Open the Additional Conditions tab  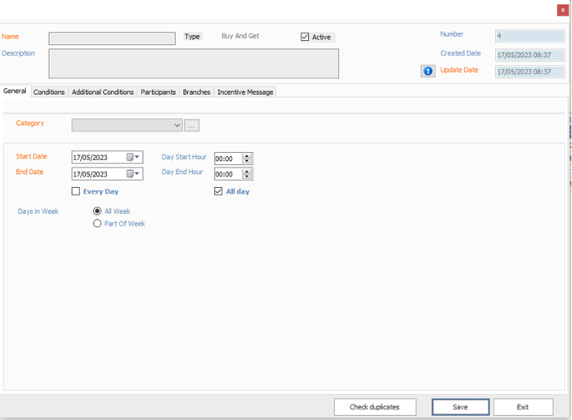pyautogui.click(x=103, y=92)
